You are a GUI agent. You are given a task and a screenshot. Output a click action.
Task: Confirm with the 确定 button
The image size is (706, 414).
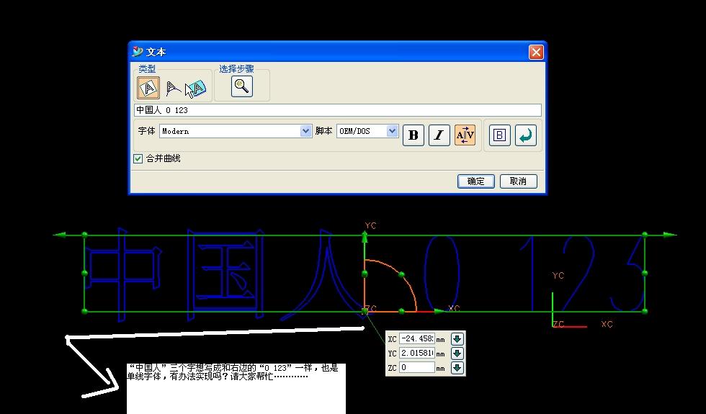pyautogui.click(x=476, y=181)
